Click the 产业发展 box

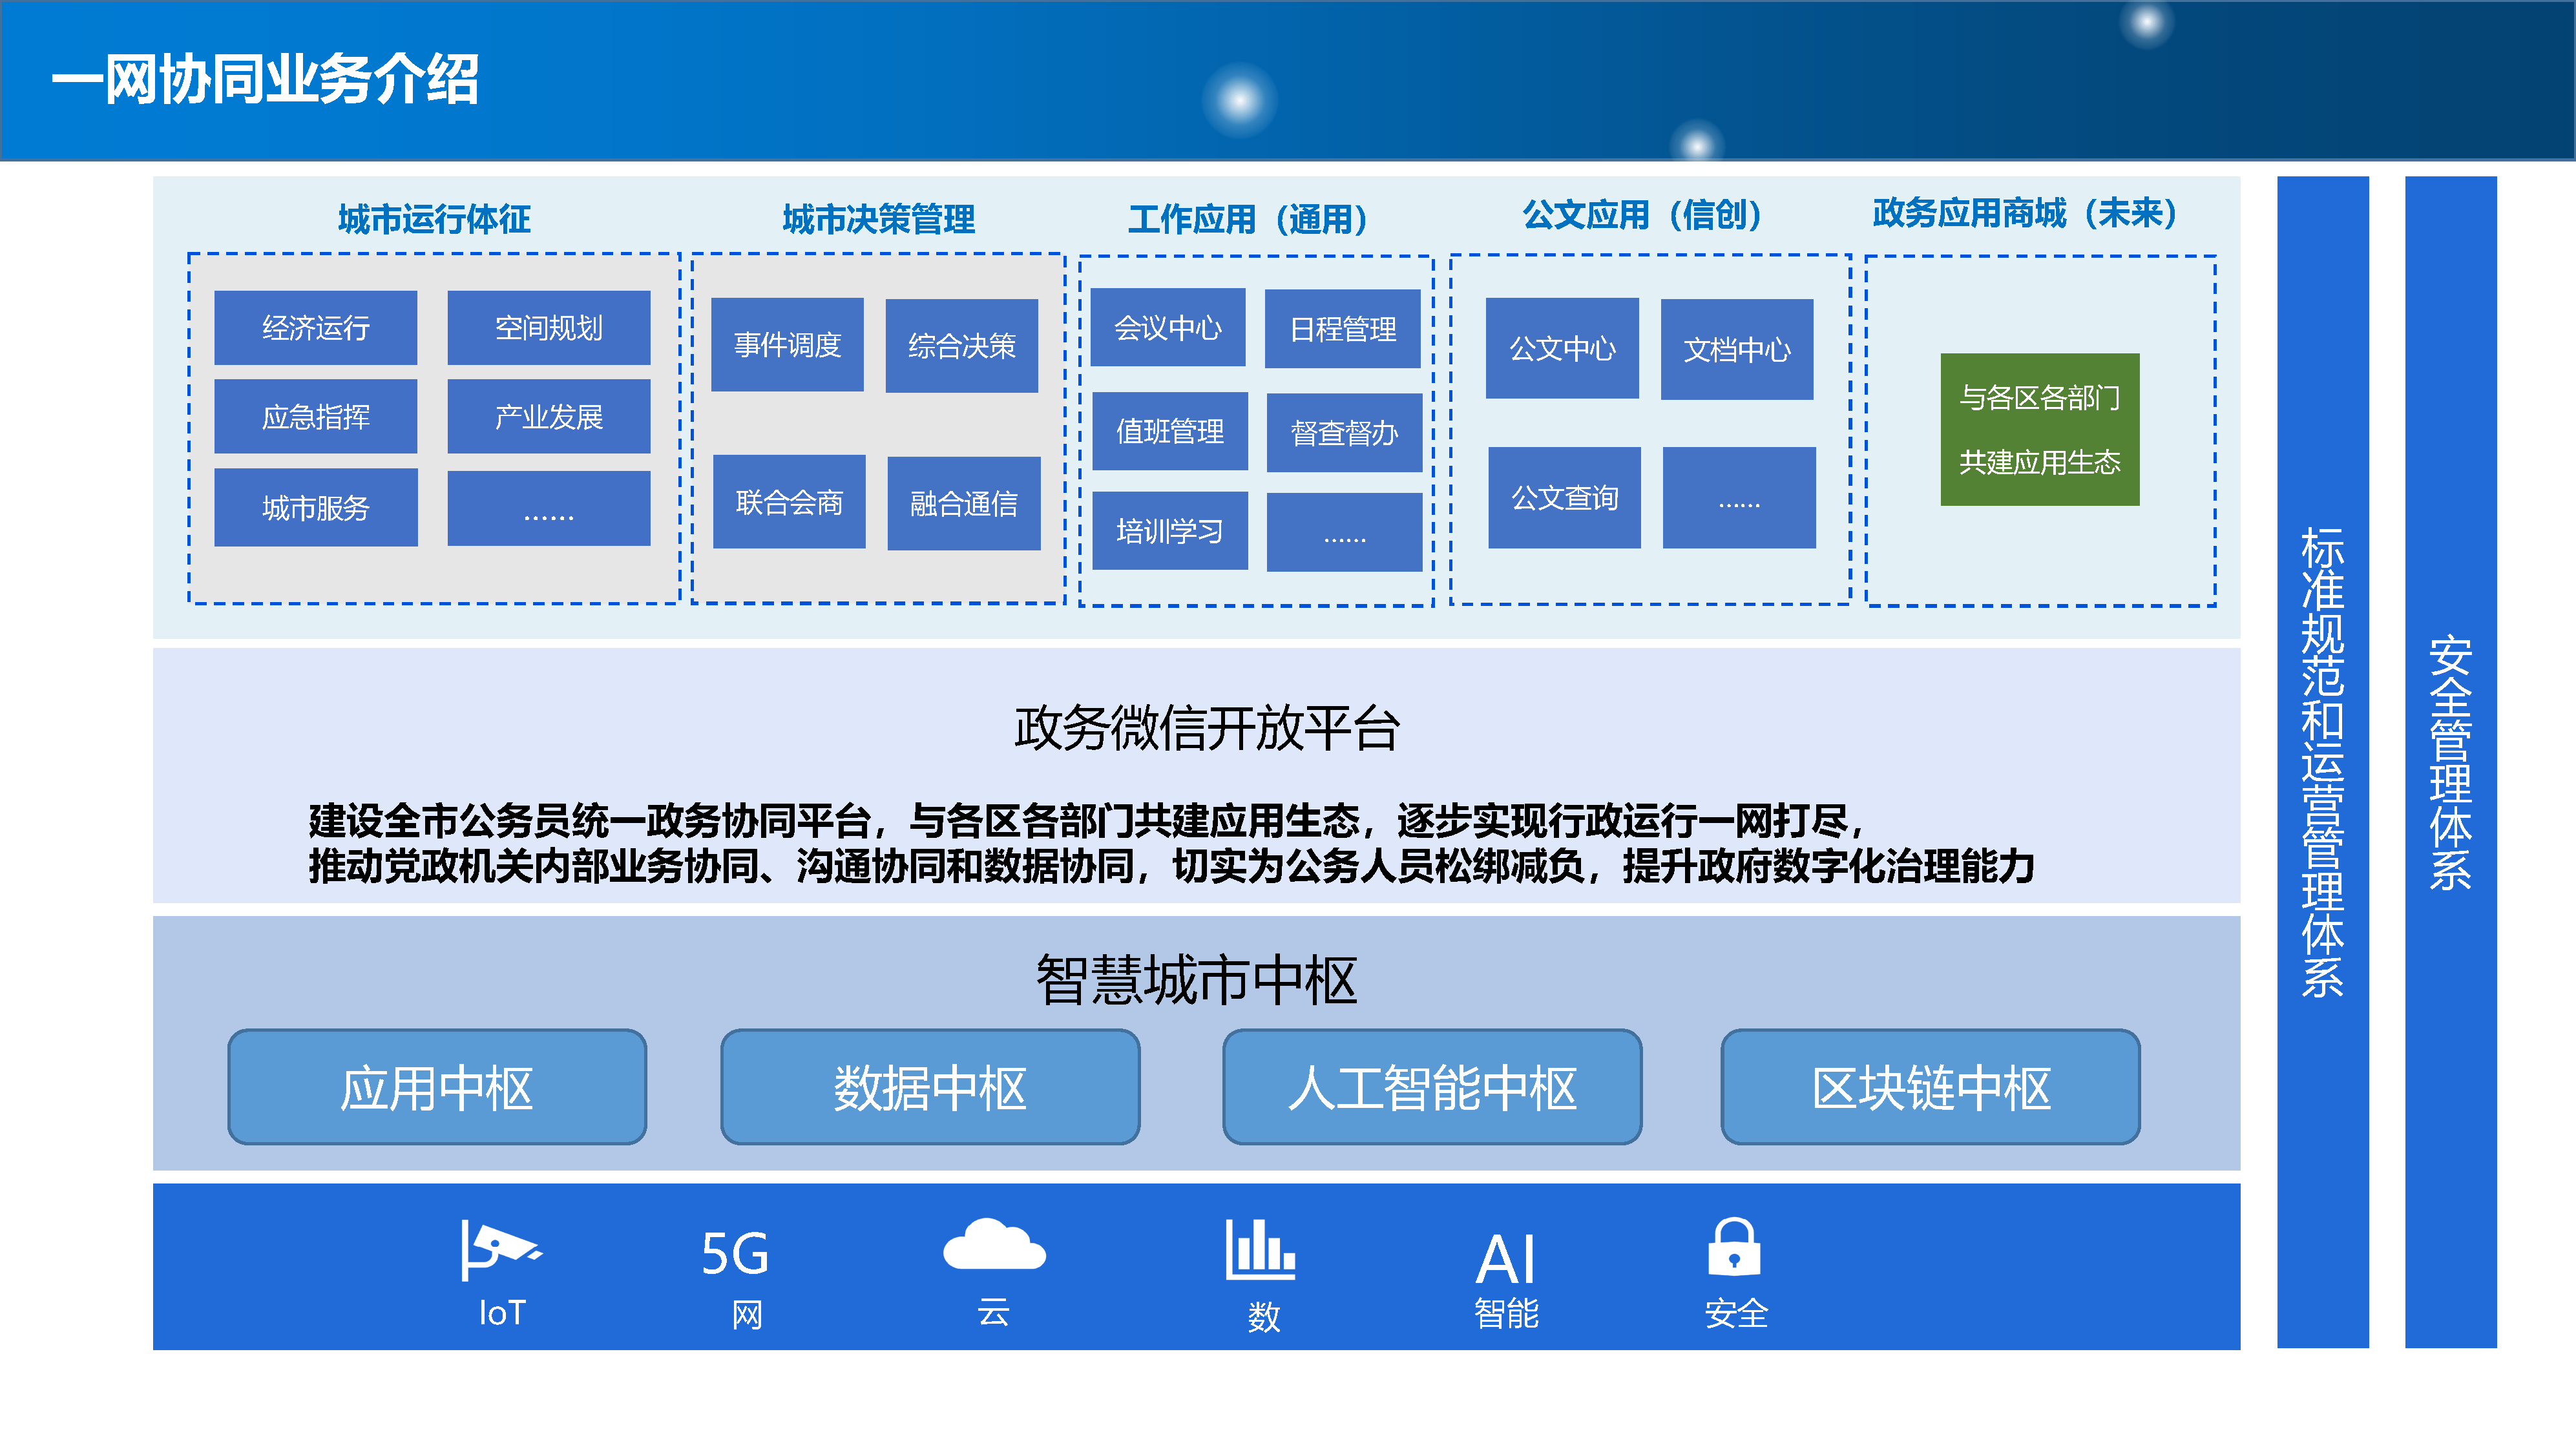point(548,416)
